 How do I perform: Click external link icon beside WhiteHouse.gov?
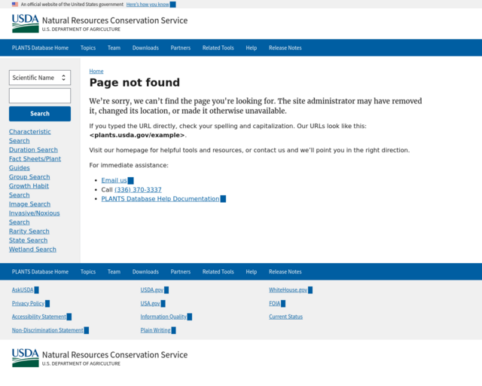click(310, 290)
